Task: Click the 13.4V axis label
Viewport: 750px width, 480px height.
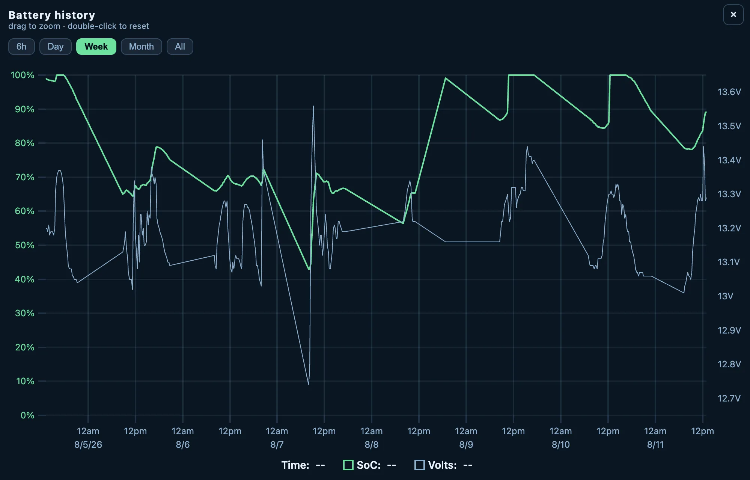Action: (729, 160)
